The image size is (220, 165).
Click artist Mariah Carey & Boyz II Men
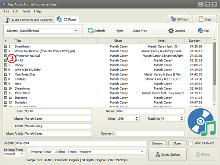pyautogui.click(x=163, y=75)
